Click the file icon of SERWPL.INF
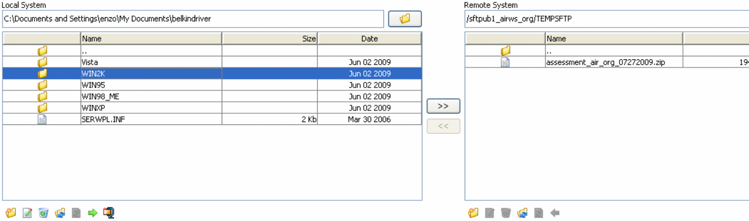Viewport: 749px width, 221px height. pos(42,120)
